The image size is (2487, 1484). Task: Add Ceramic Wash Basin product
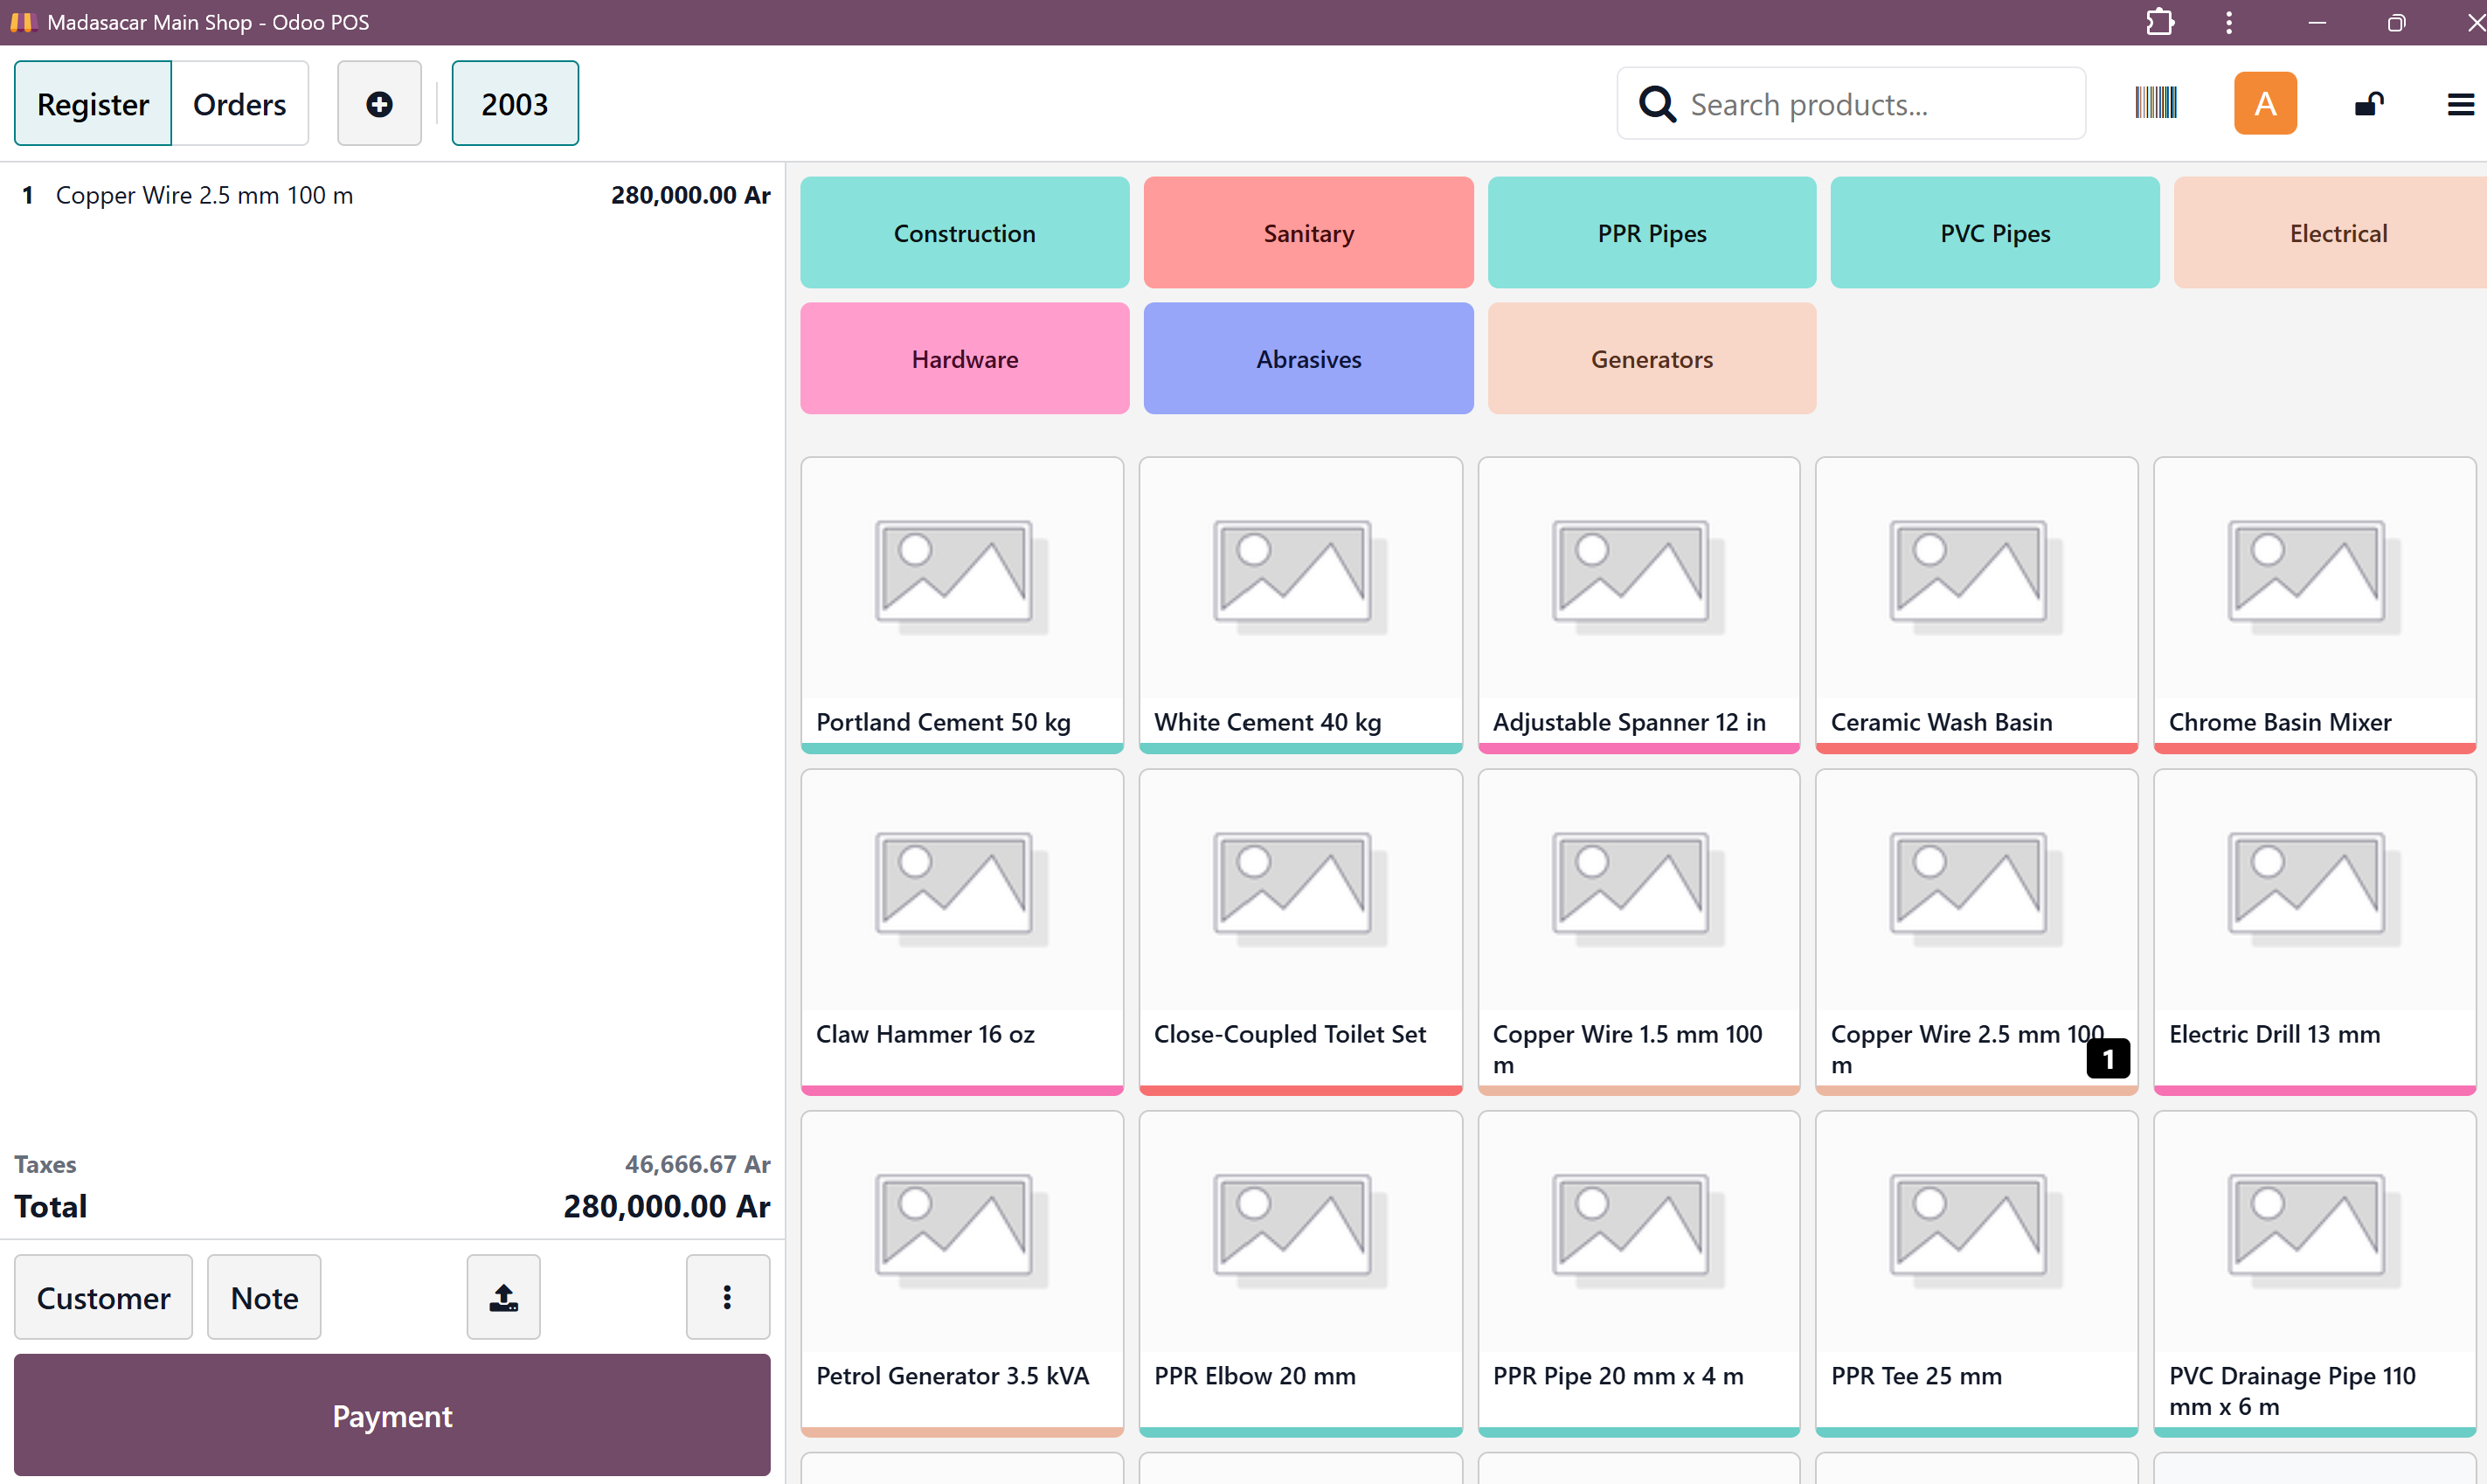1976,605
